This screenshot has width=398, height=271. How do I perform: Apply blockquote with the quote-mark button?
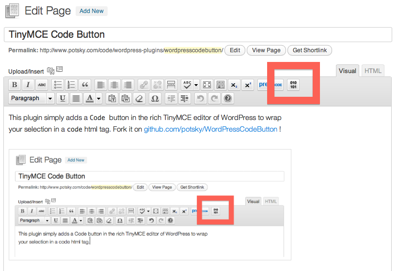pos(85,85)
